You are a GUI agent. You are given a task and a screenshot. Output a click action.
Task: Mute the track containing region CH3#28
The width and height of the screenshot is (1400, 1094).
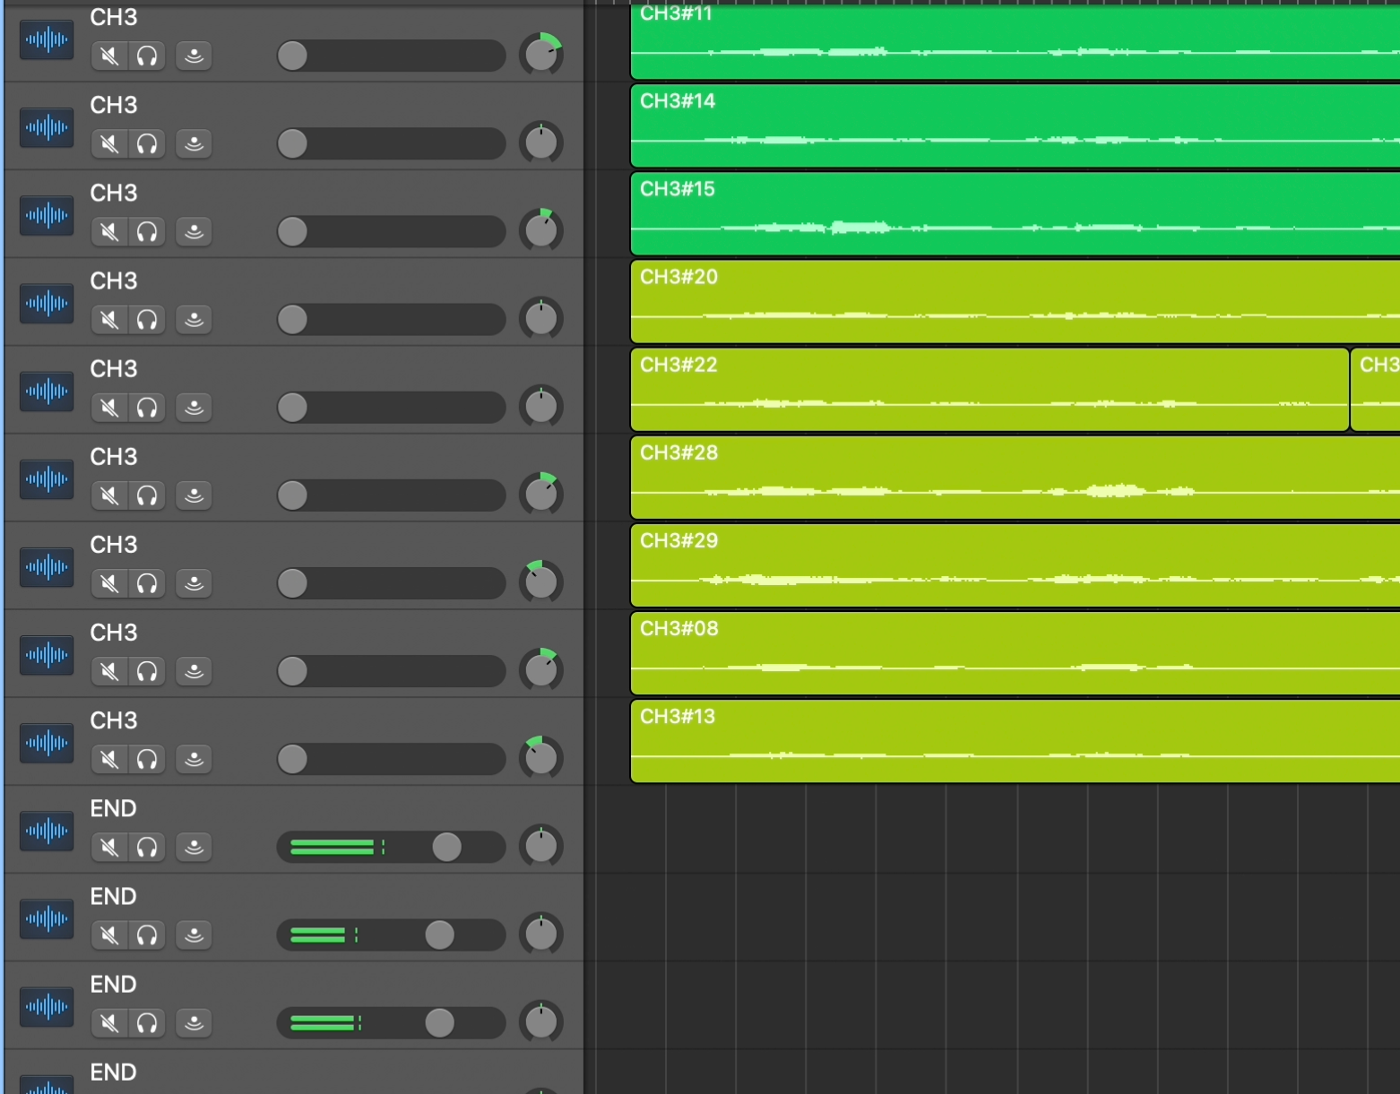click(x=109, y=495)
